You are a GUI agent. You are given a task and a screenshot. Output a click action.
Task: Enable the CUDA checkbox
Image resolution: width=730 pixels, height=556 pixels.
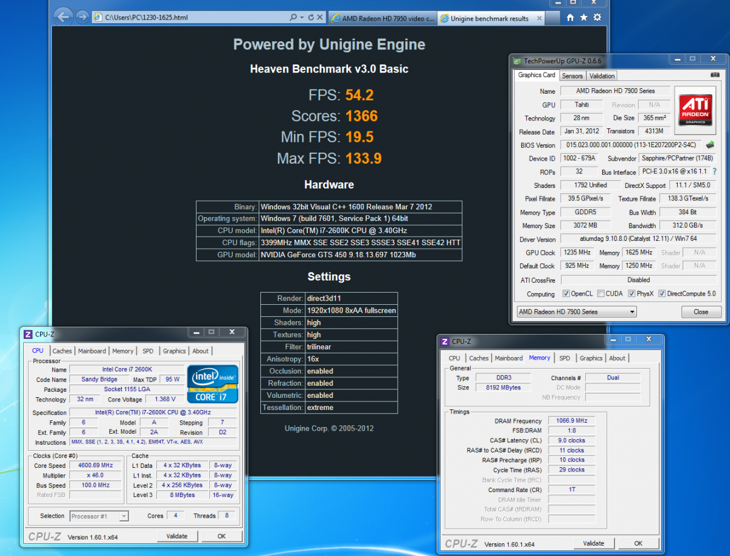tap(601, 294)
